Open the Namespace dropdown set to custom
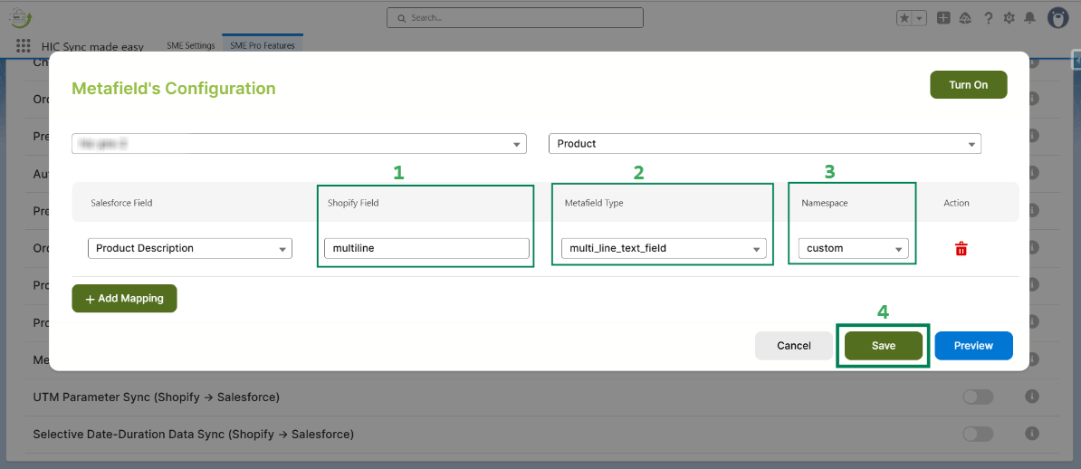 (x=853, y=248)
